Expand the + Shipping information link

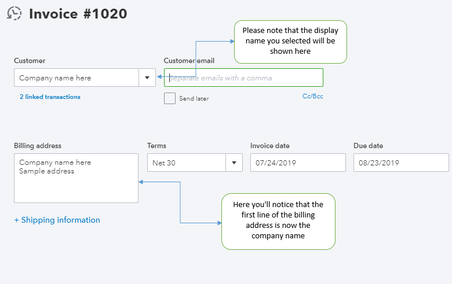57,220
